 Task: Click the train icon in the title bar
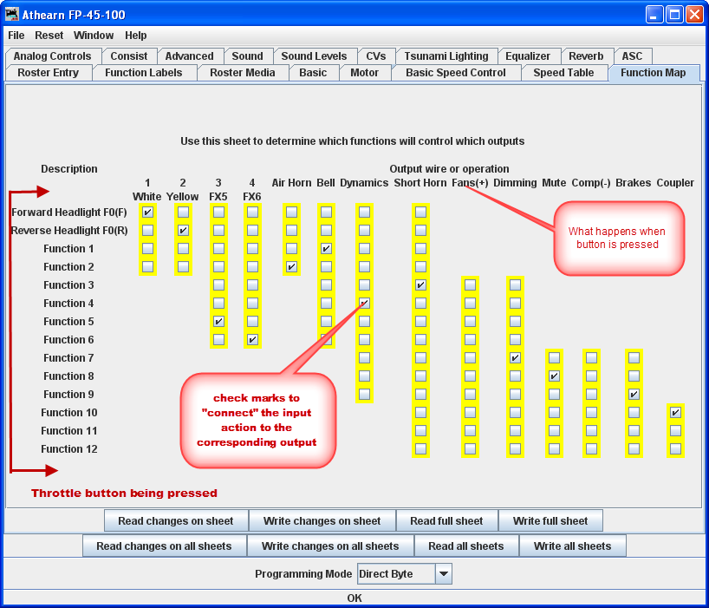pyautogui.click(x=12, y=14)
